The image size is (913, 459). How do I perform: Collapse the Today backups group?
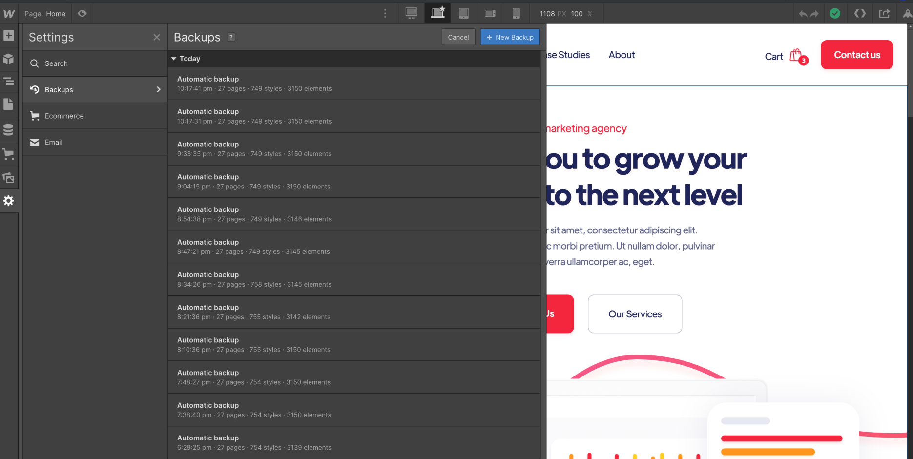point(174,59)
